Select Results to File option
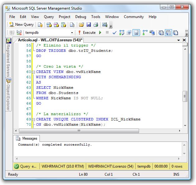 pyautogui.click(x=175, y=33)
